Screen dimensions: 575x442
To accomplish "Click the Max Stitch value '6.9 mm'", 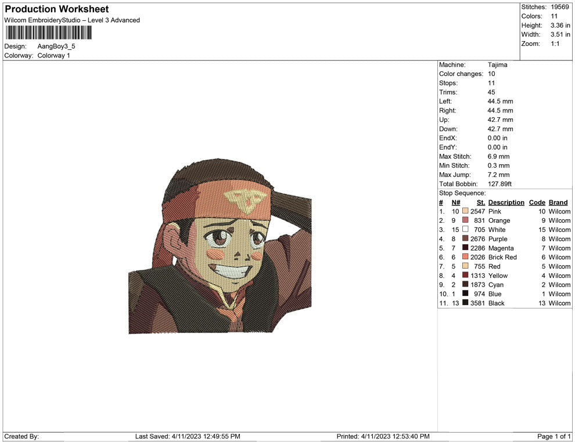I will (498, 157).
